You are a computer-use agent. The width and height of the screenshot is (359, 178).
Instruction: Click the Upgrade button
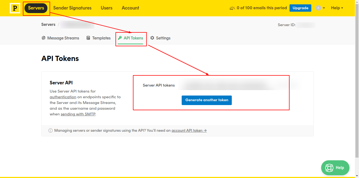point(300,8)
